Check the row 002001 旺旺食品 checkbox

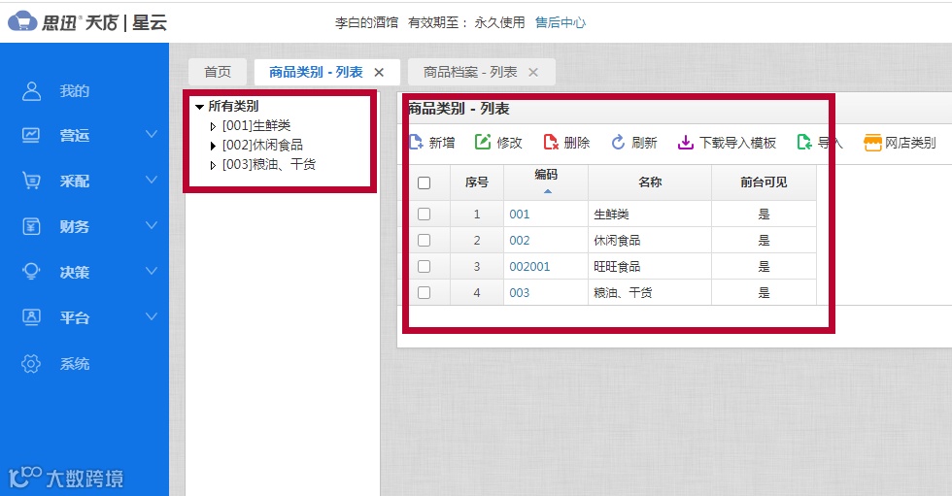(x=425, y=266)
